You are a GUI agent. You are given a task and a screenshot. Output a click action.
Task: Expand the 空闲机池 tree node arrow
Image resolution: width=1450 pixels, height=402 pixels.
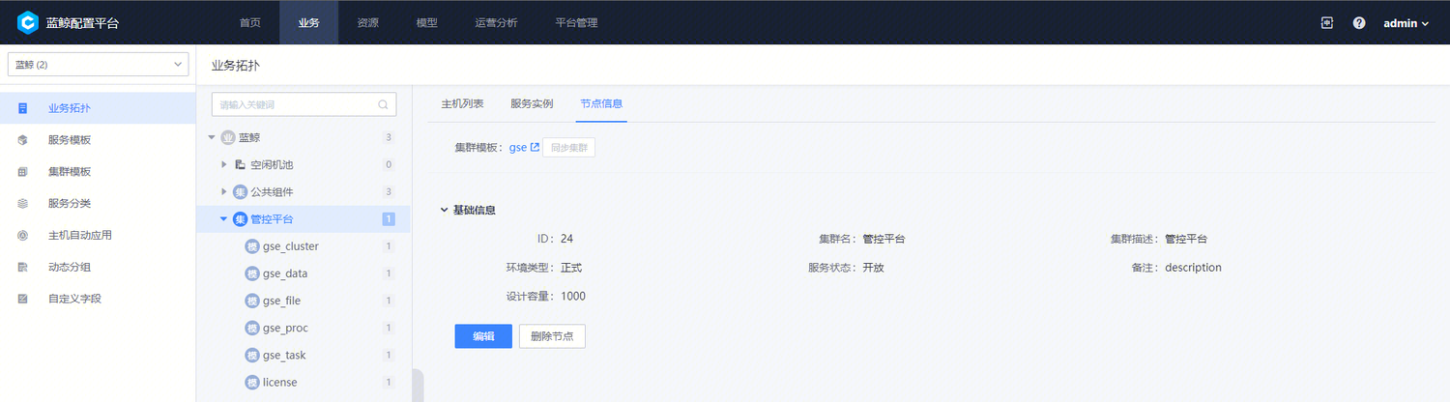[x=224, y=164]
